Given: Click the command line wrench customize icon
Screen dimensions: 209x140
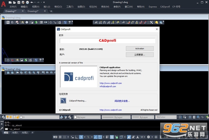Looking at the screenshot, I should (x=2, y=129).
